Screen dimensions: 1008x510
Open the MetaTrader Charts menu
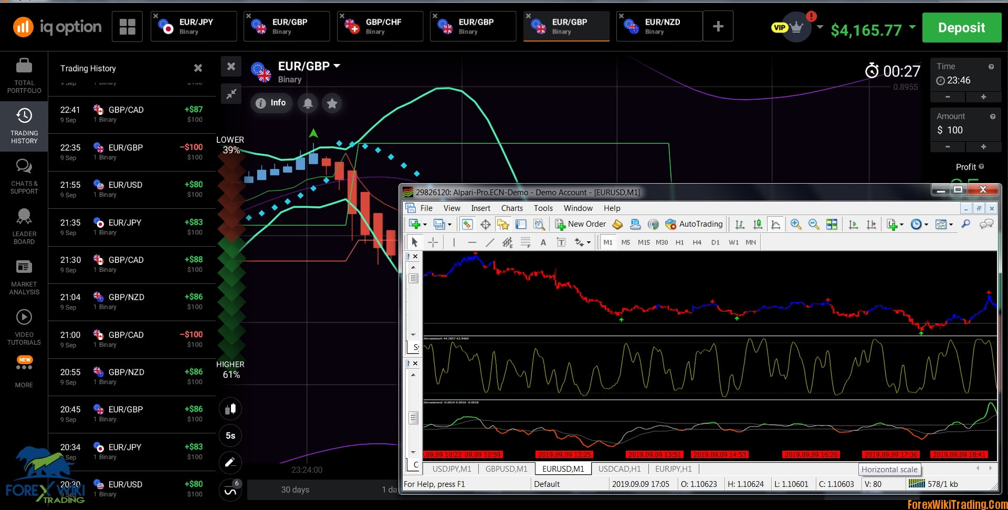tap(512, 208)
